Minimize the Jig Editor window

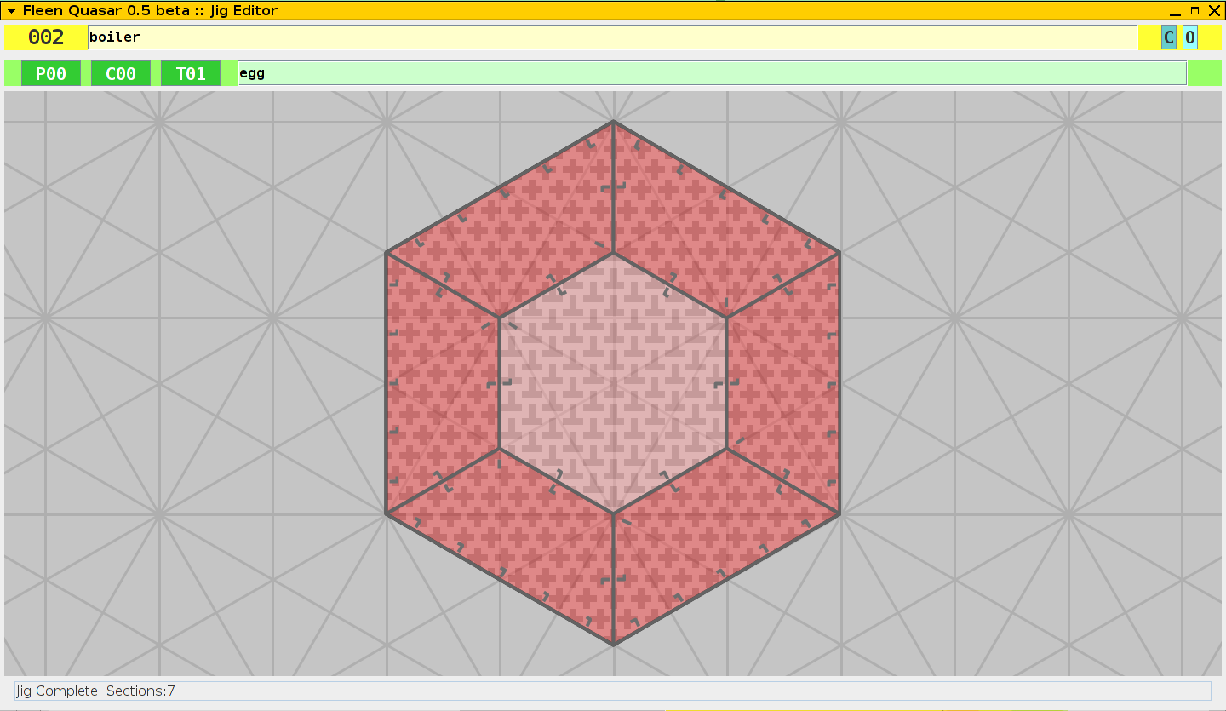pos(1175,11)
